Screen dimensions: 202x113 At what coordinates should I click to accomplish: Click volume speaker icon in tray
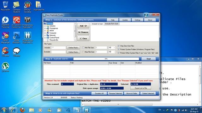coord(186,110)
